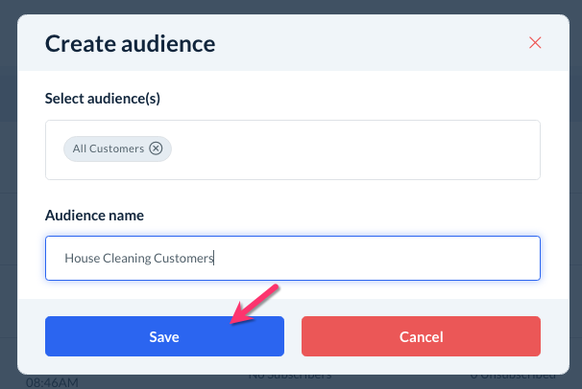Place cursor at end of audience name

pos(215,258)
